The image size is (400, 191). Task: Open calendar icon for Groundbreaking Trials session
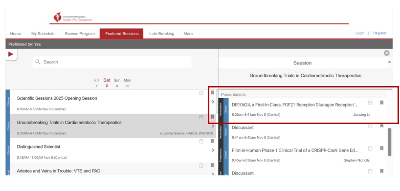coord(201,117)
